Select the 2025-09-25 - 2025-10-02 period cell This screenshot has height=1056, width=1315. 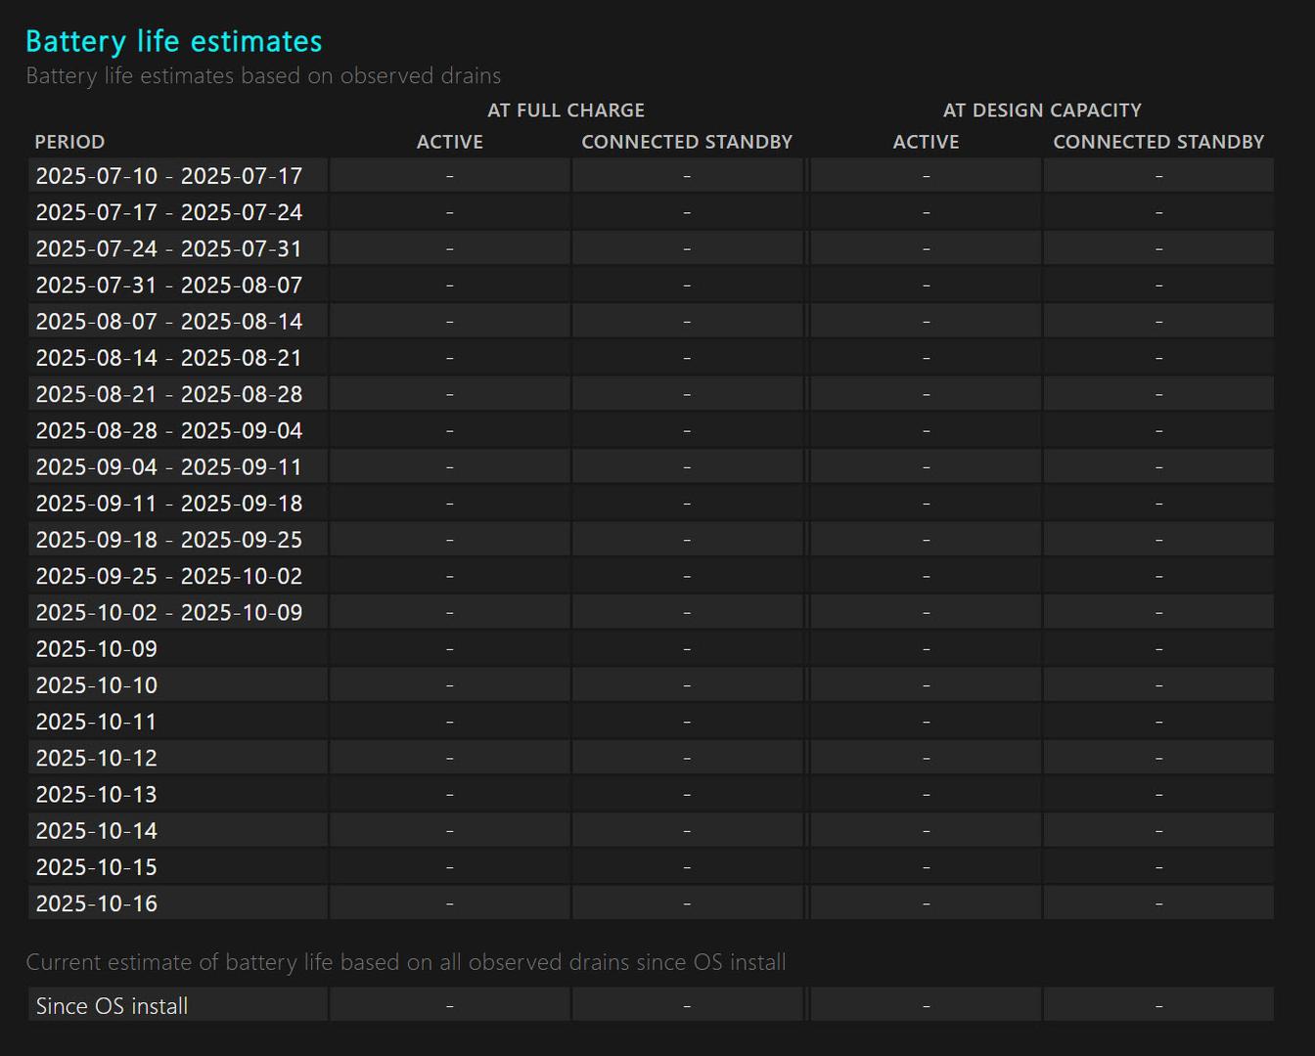point(169,576)
